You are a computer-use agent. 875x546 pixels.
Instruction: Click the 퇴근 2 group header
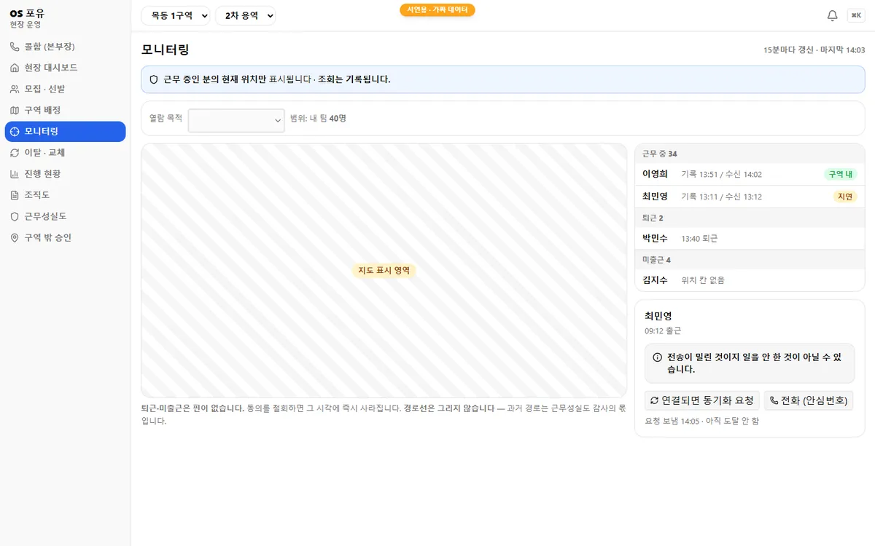click(x=750, y=218)
